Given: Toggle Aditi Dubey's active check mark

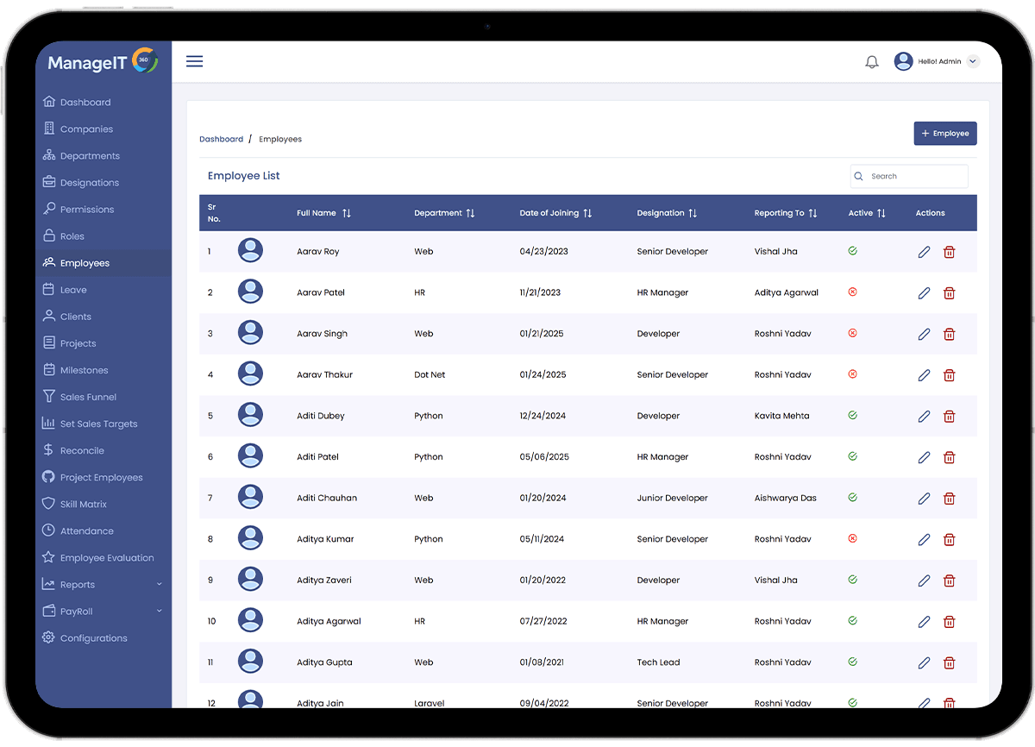Looking at the screenshot, I should (x=852, y=415).
